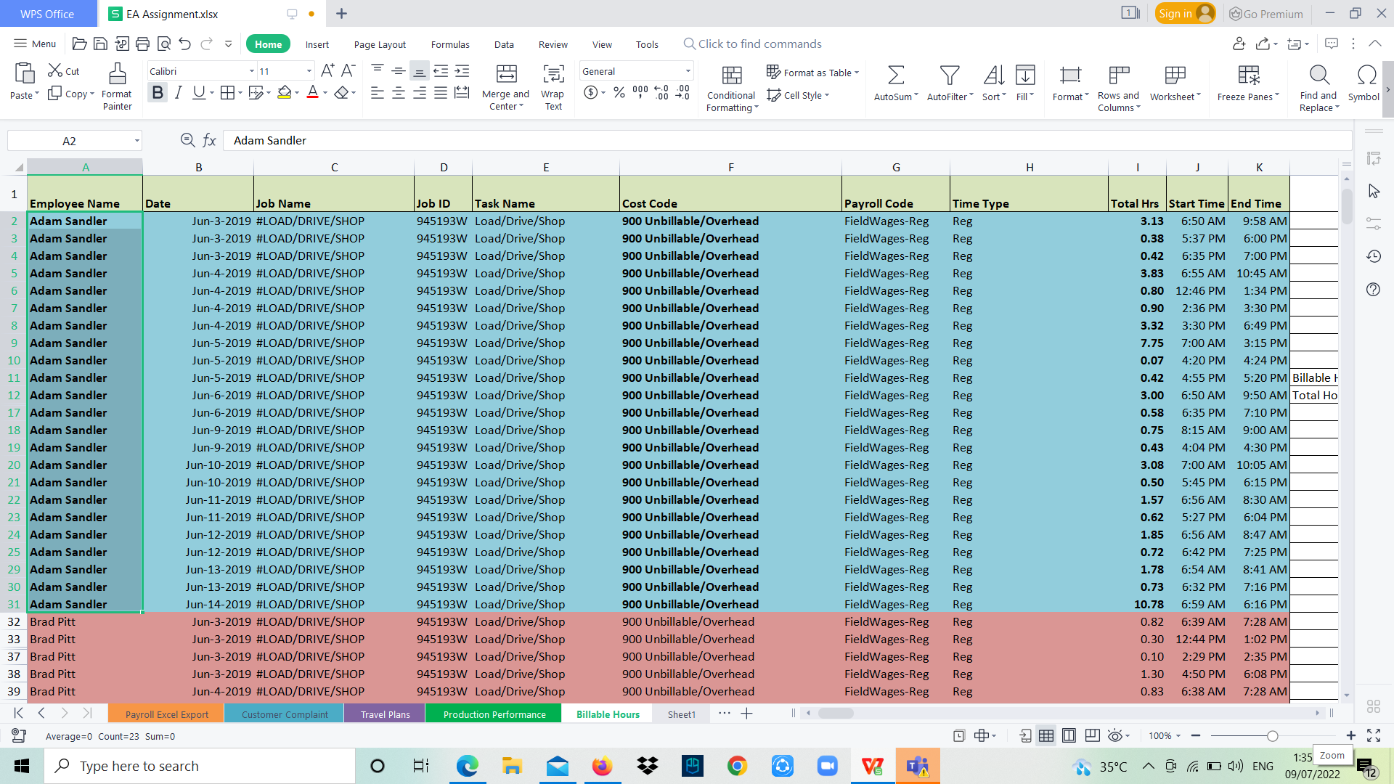
Task: Click the command search box
Action: [x=759, y=44]
